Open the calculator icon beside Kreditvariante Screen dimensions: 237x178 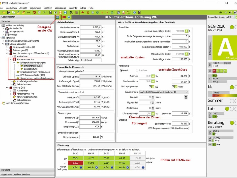pyautogui.click(x=186, y=97)
